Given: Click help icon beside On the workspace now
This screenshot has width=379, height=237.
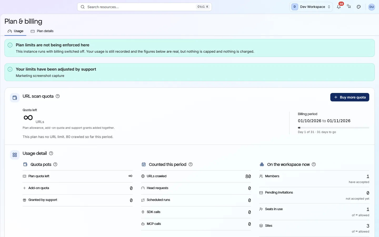Looking at the screenshot, I should tap(314, 164).
